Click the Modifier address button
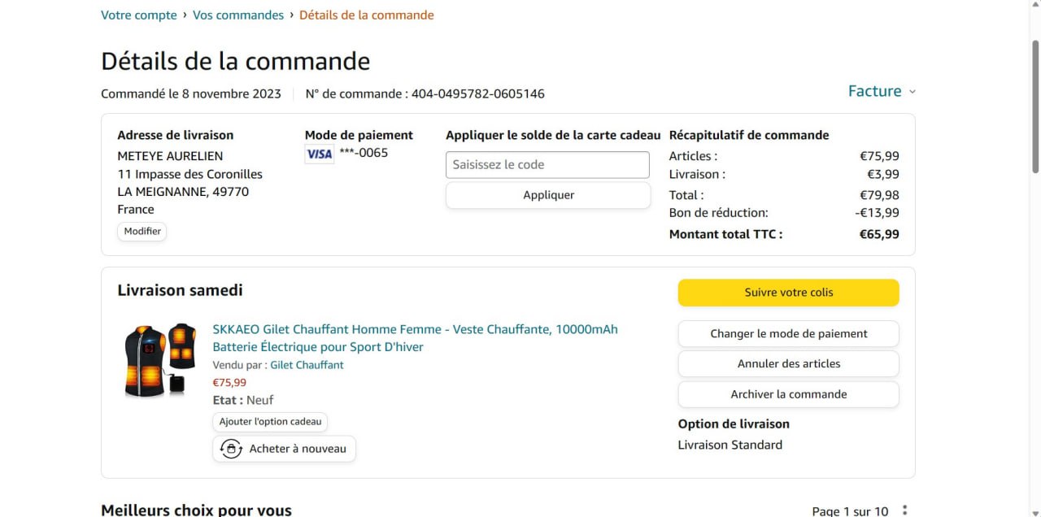 pyautogui.click(x=142, y=231)
